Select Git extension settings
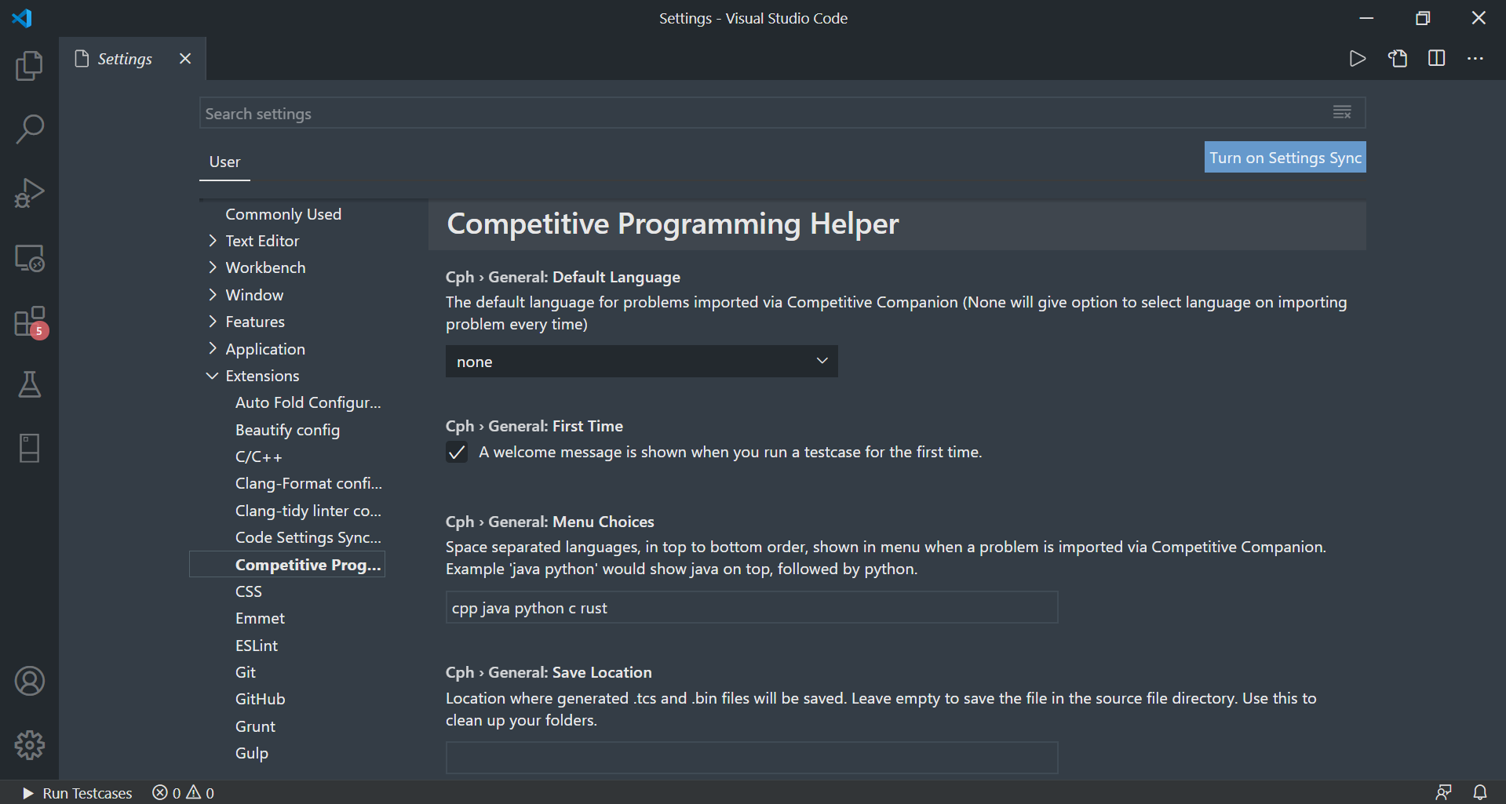This screenshot has height=804, width=1506. pyautogui.click(x=246, y=672)
